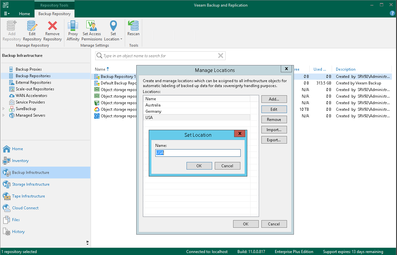397x255 pixels.
Task: Click the help question mark icon
Action: click(392, 13)
